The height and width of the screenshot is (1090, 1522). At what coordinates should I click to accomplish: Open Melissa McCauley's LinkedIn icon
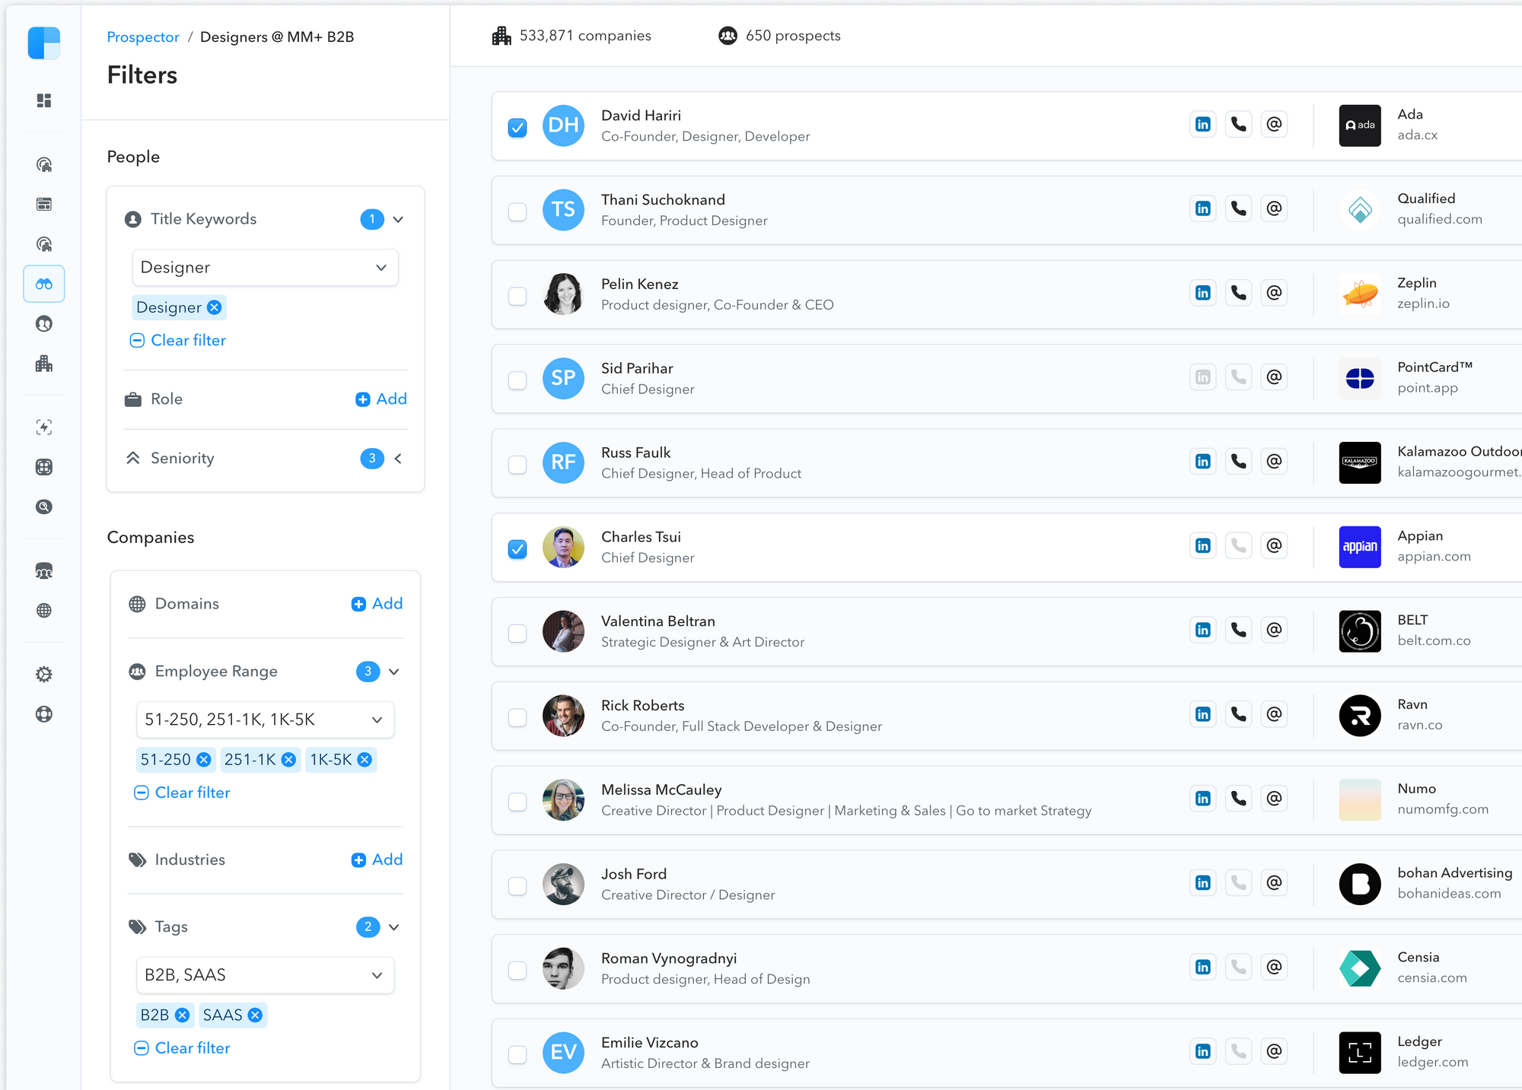(x=1203, y=799)
